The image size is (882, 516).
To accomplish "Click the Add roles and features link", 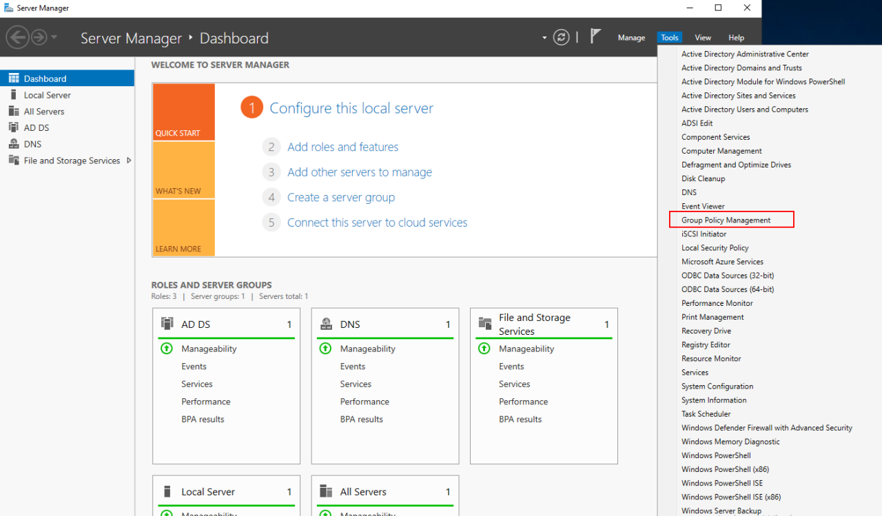I will tap(342, 147).
